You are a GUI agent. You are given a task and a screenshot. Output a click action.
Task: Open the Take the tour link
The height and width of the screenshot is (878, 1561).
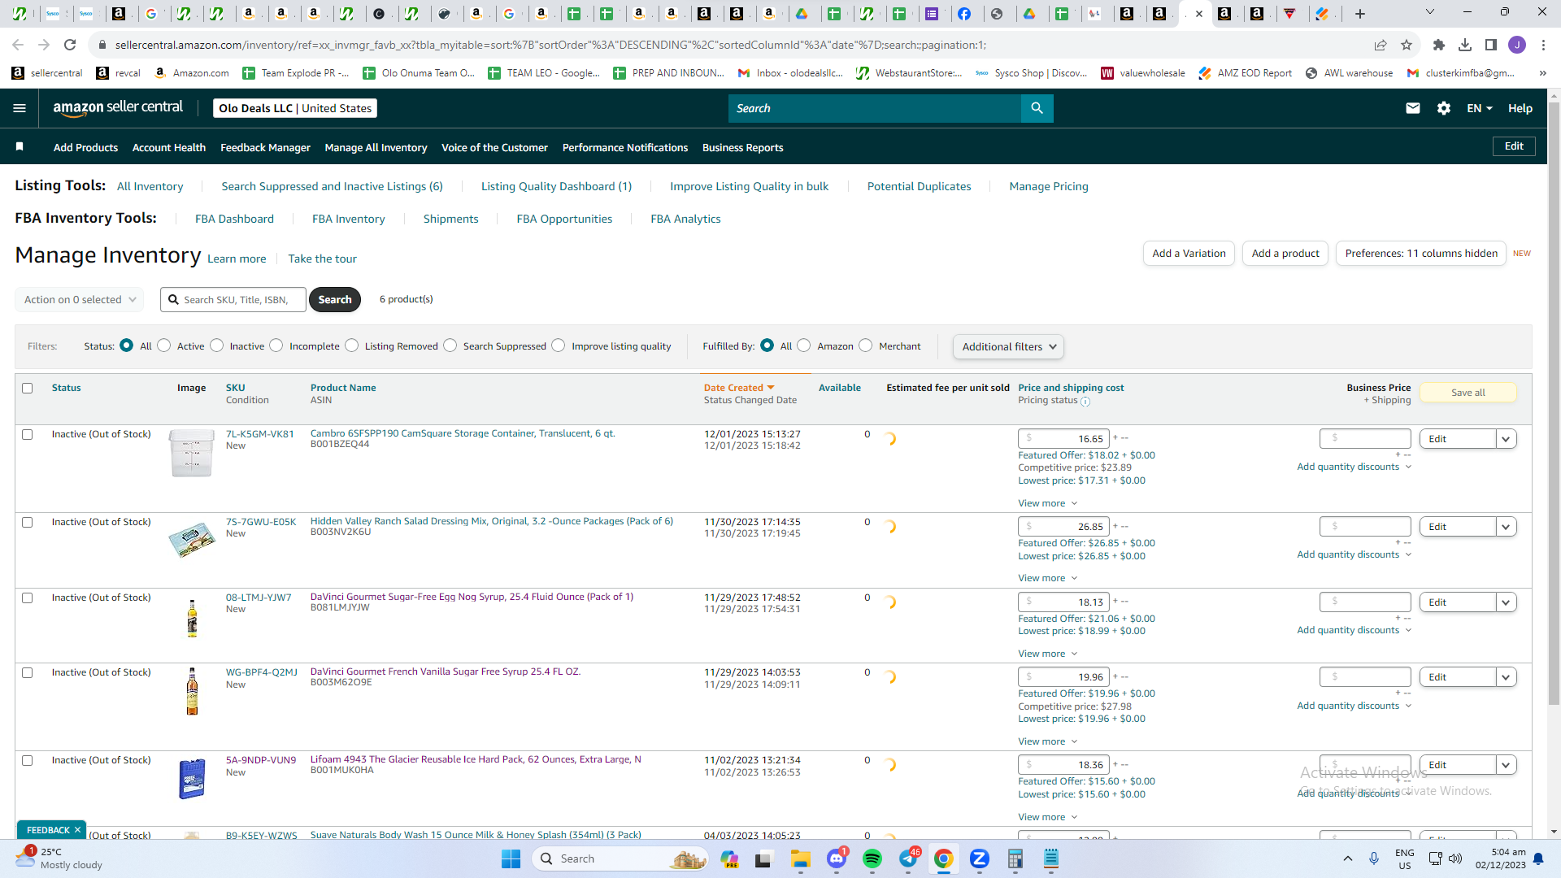[x=322, y=259]
